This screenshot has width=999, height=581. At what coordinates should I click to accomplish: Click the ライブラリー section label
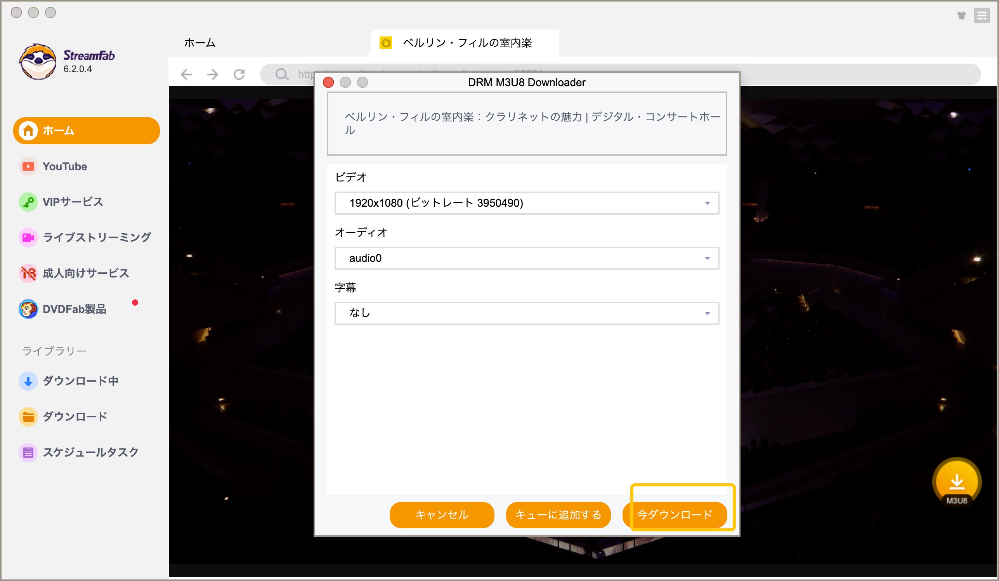pyautogui.click(x=54, y=351)
